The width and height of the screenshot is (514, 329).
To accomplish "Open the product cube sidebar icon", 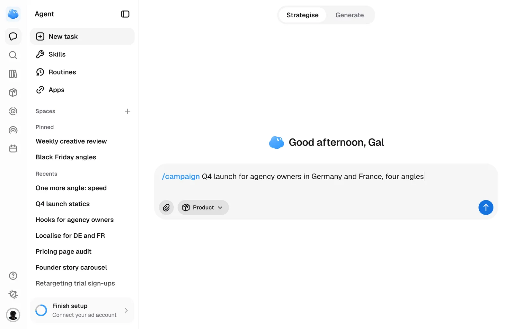I will [13, 93].
